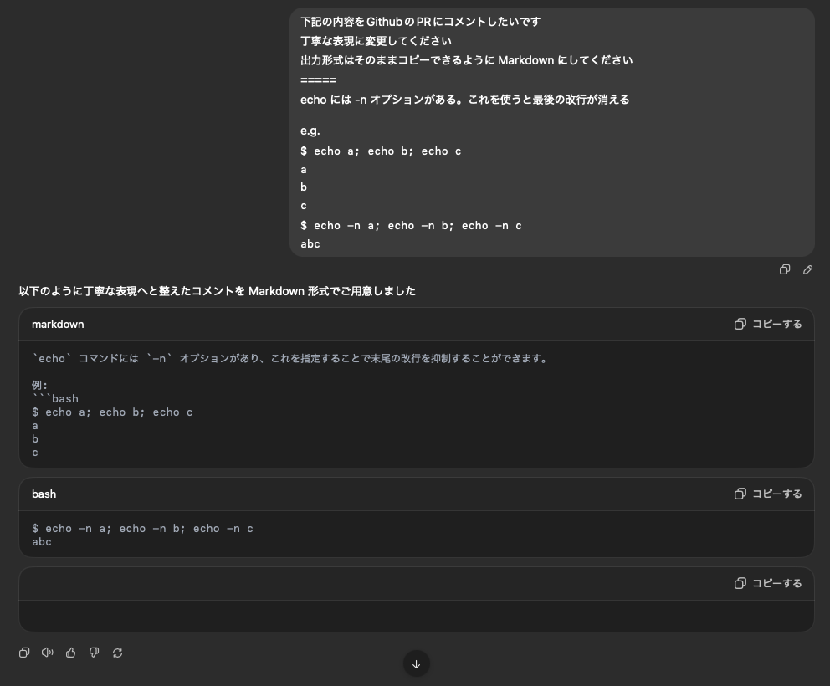Regenerate the response using the refresh icon
The height and width of the screenshot is (686, 830).
pos(117,653)
